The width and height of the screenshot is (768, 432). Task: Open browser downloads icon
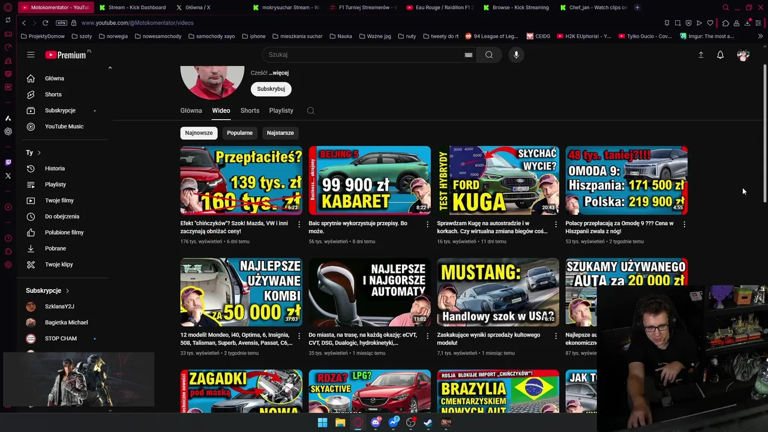click(x=748, y=23)
